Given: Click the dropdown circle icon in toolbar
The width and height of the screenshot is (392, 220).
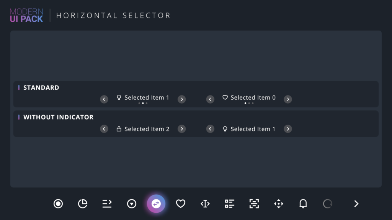Looking at the screenshot, I should coord(132,204).
